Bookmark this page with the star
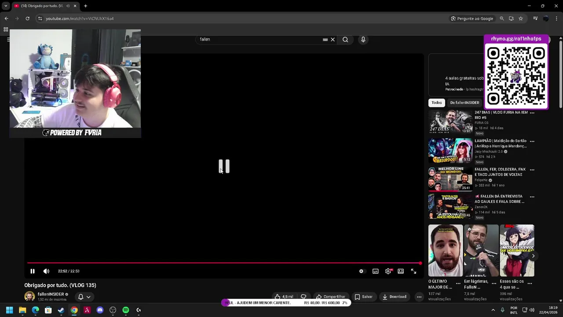563x317 pixels. tap(521, 18)
